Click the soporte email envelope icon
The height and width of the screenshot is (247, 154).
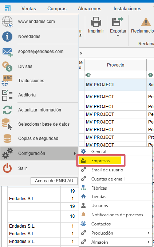pyautogui.click(x=7, y=53)
